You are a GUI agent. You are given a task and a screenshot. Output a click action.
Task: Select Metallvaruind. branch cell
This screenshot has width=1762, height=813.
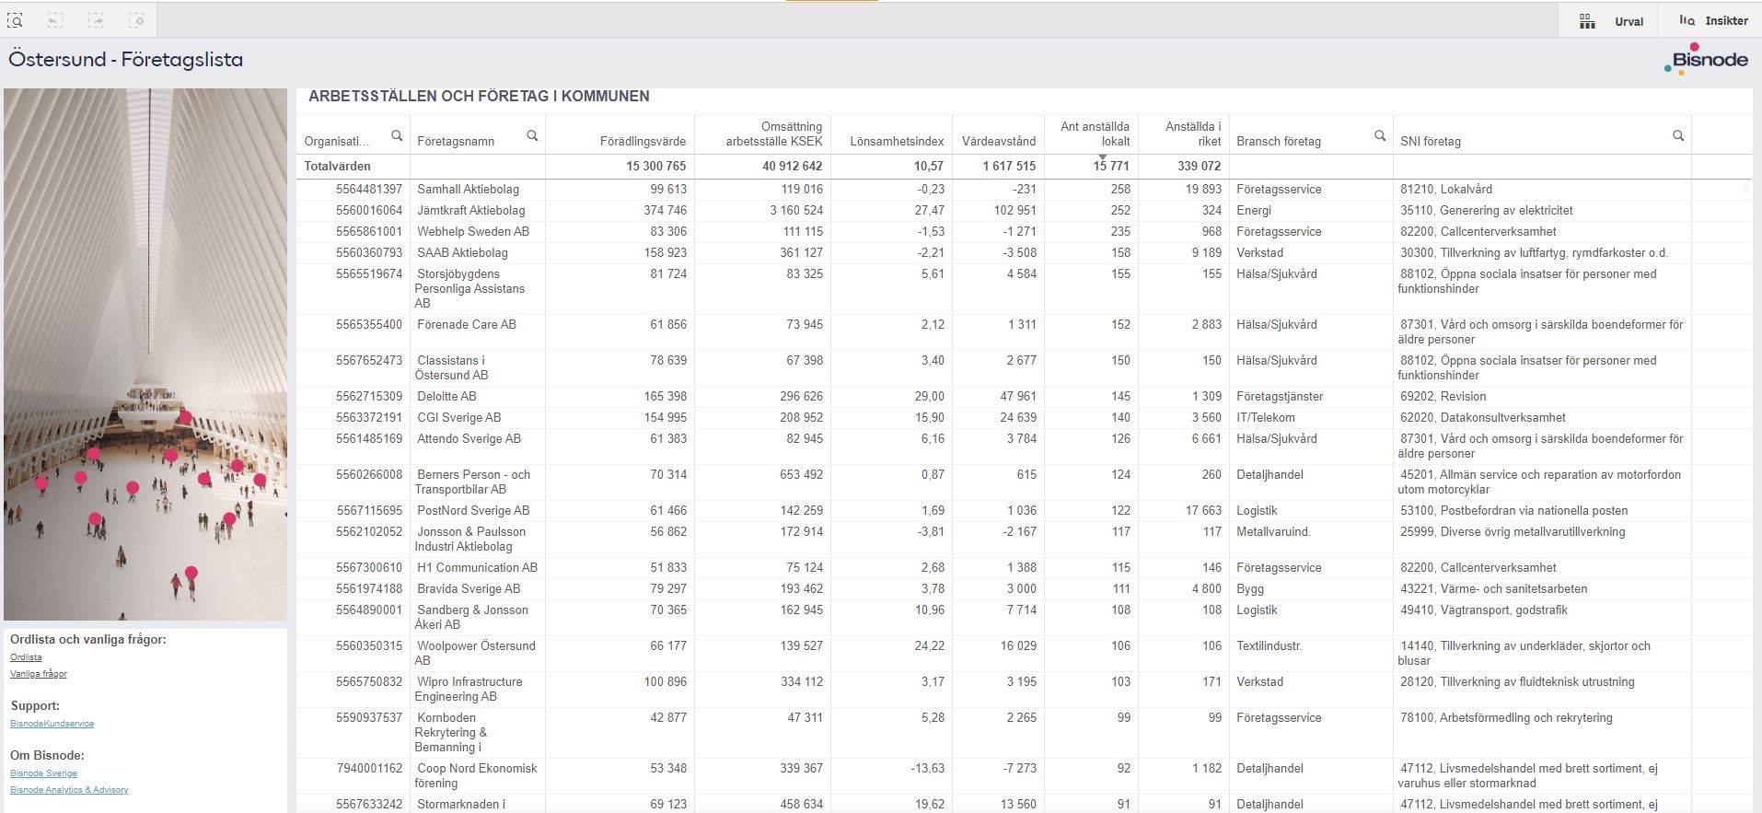[x=1273, y=531]
